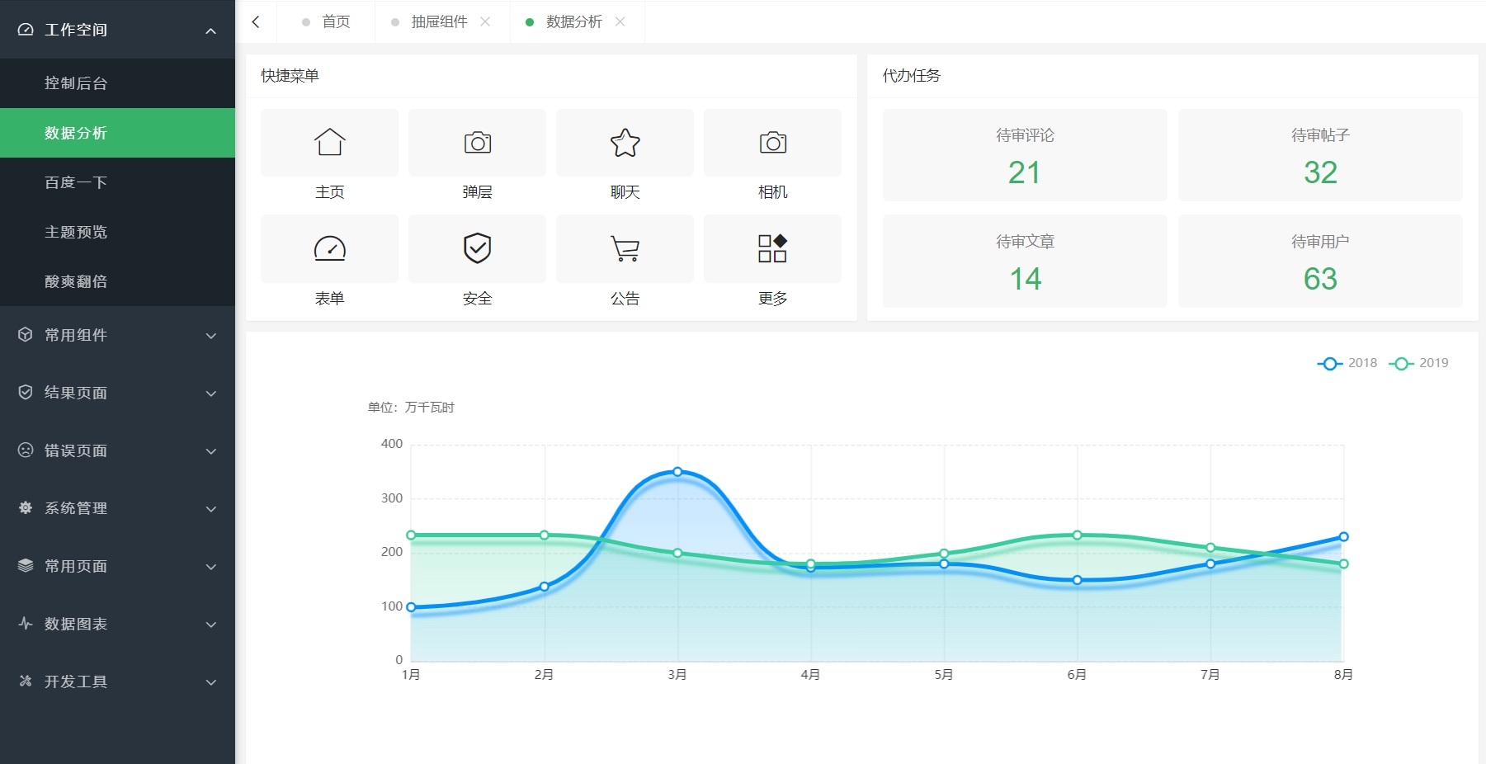Image resolution: width=1486 pixels, height=764 pixels.
Task: Click the 2018 peak data point in 3月
Action: tap(677, 472)
